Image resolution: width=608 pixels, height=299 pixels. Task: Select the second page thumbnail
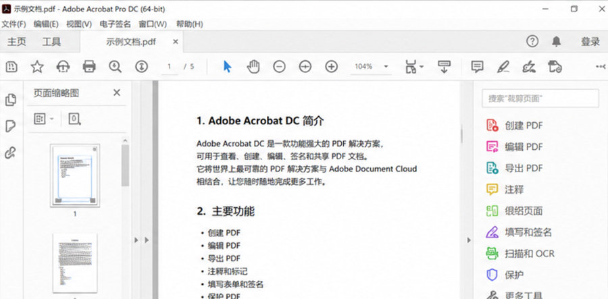pyautogui.click(x=75, y=263)
